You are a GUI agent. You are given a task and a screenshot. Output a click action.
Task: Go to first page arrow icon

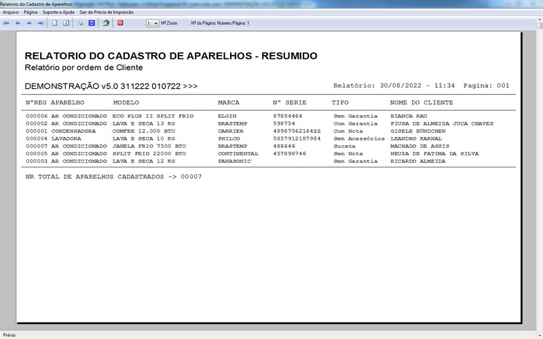6,23
